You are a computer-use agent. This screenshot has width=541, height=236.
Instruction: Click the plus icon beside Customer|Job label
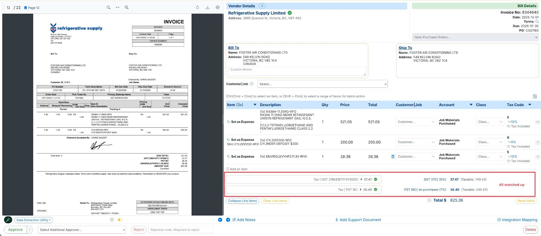(252, 84)
